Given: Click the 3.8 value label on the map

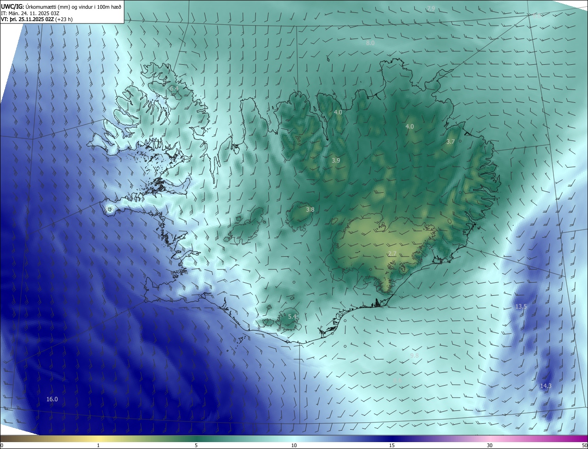Looking at the screenshot, I should (311, 209).
